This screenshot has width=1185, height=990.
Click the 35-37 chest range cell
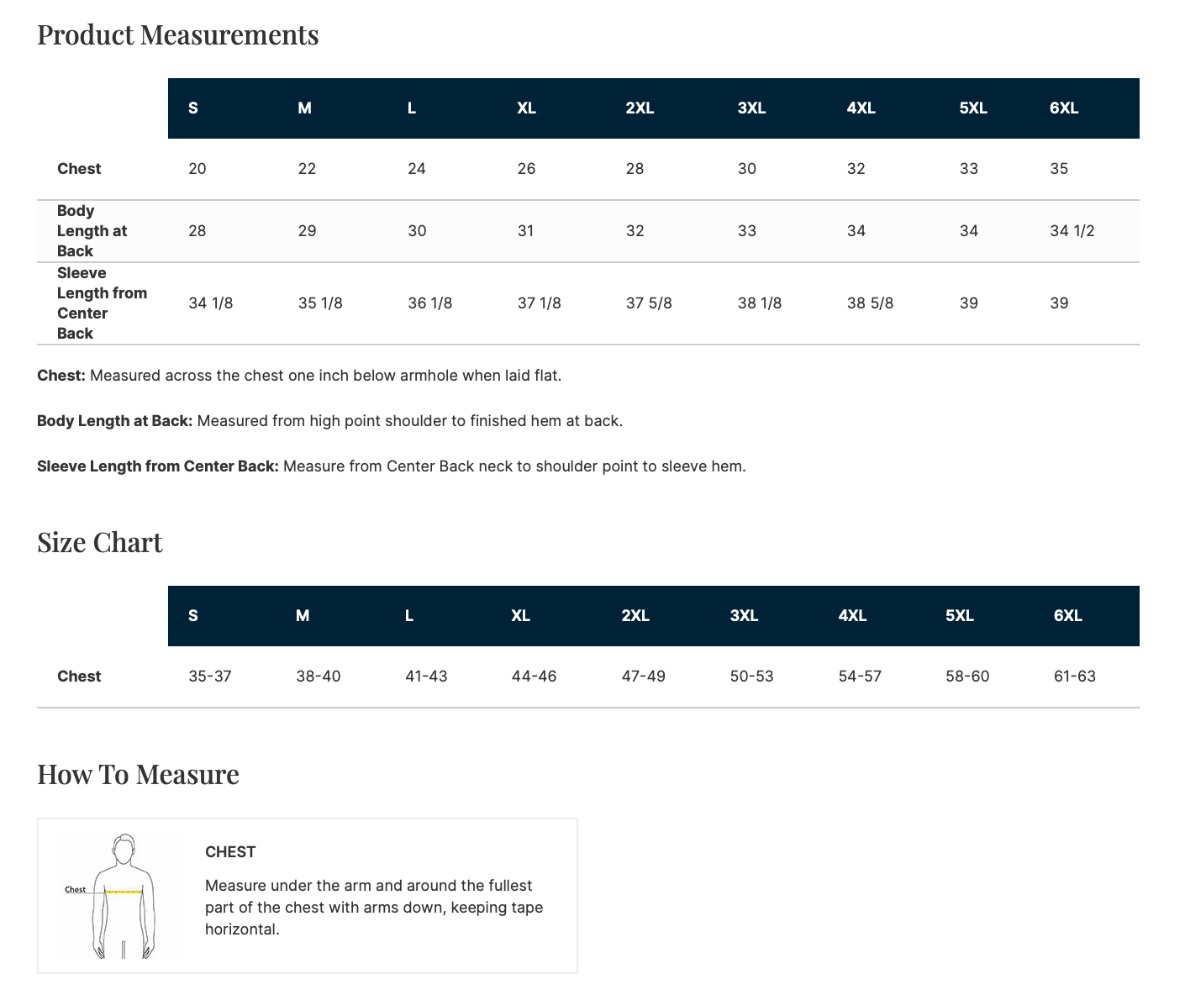pos(210,677)
